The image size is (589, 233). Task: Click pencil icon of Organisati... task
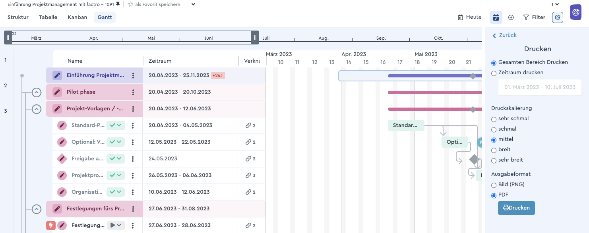62,192
